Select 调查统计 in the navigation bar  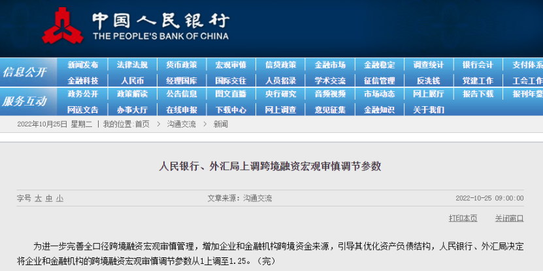pos(429,65)
